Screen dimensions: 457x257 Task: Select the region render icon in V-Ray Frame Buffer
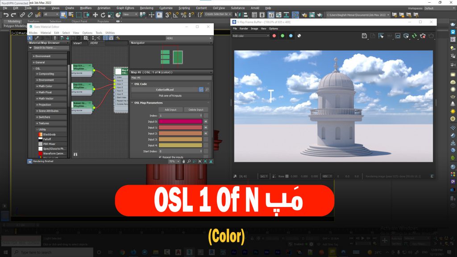pos(381,36)
